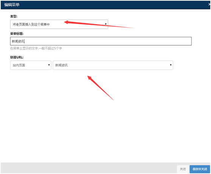Click the red arrow pointing at the 类型 dropdown
The width and height of the screenshot is (211, 174).
pos(99,24)
